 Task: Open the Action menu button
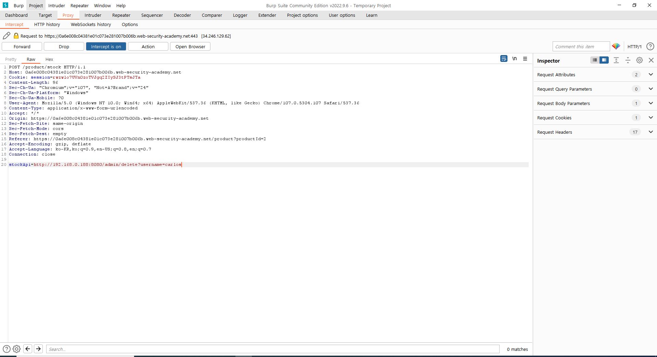148,47
